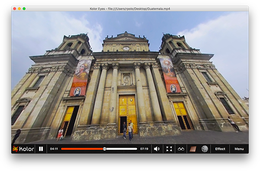The height and width of the screenshot is (171, 260).
Task: Minimize the Kolor Eyes window
Action: (19, 9)
